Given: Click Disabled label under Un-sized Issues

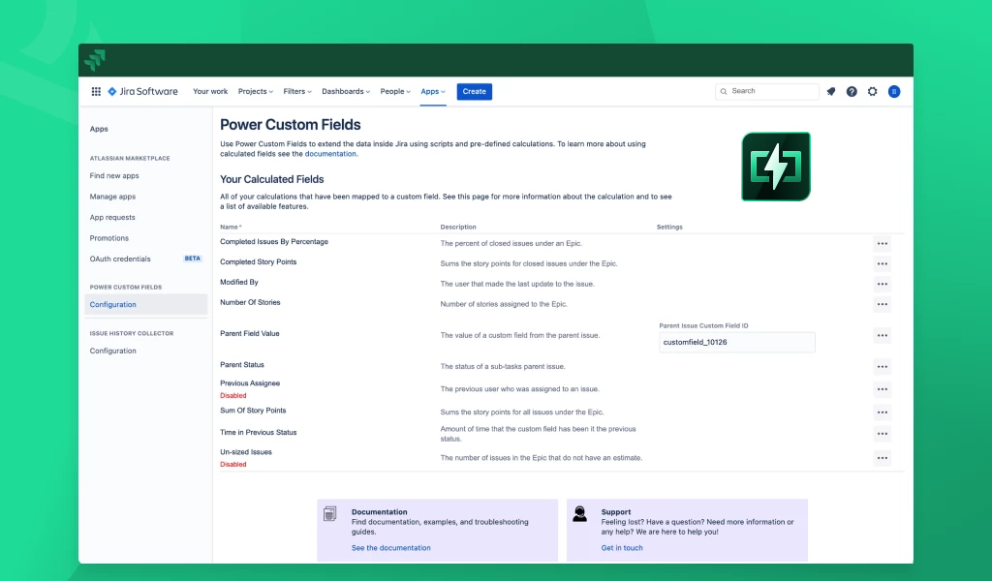Looking at the screenshot, I should (x=233, y=465).
